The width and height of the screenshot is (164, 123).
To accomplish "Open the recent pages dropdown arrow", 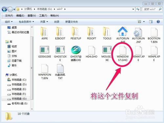I will point(14,10).
